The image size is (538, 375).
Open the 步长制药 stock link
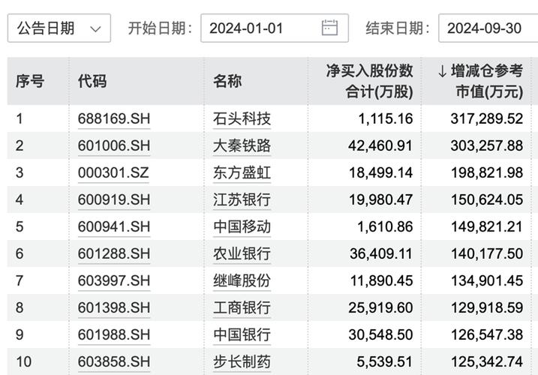click(242, 361)
